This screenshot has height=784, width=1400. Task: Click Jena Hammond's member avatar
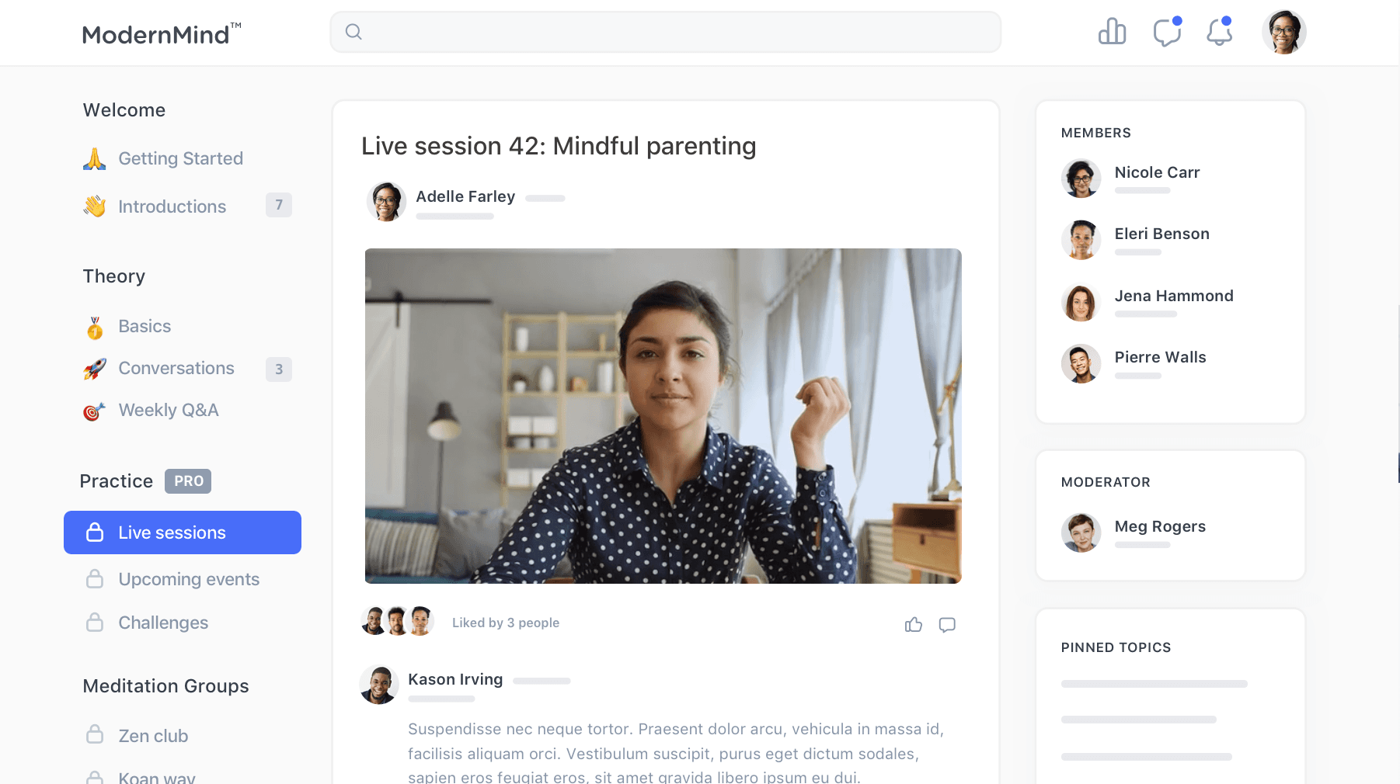(x=1081, y=302)
